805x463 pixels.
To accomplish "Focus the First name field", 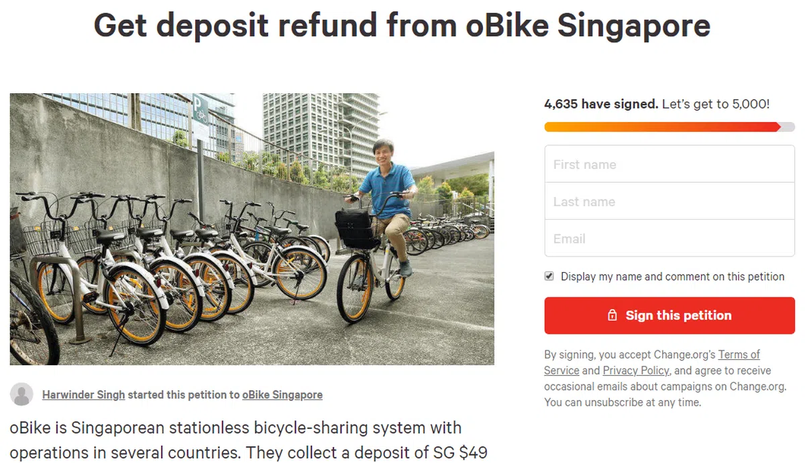I will 669,164.
